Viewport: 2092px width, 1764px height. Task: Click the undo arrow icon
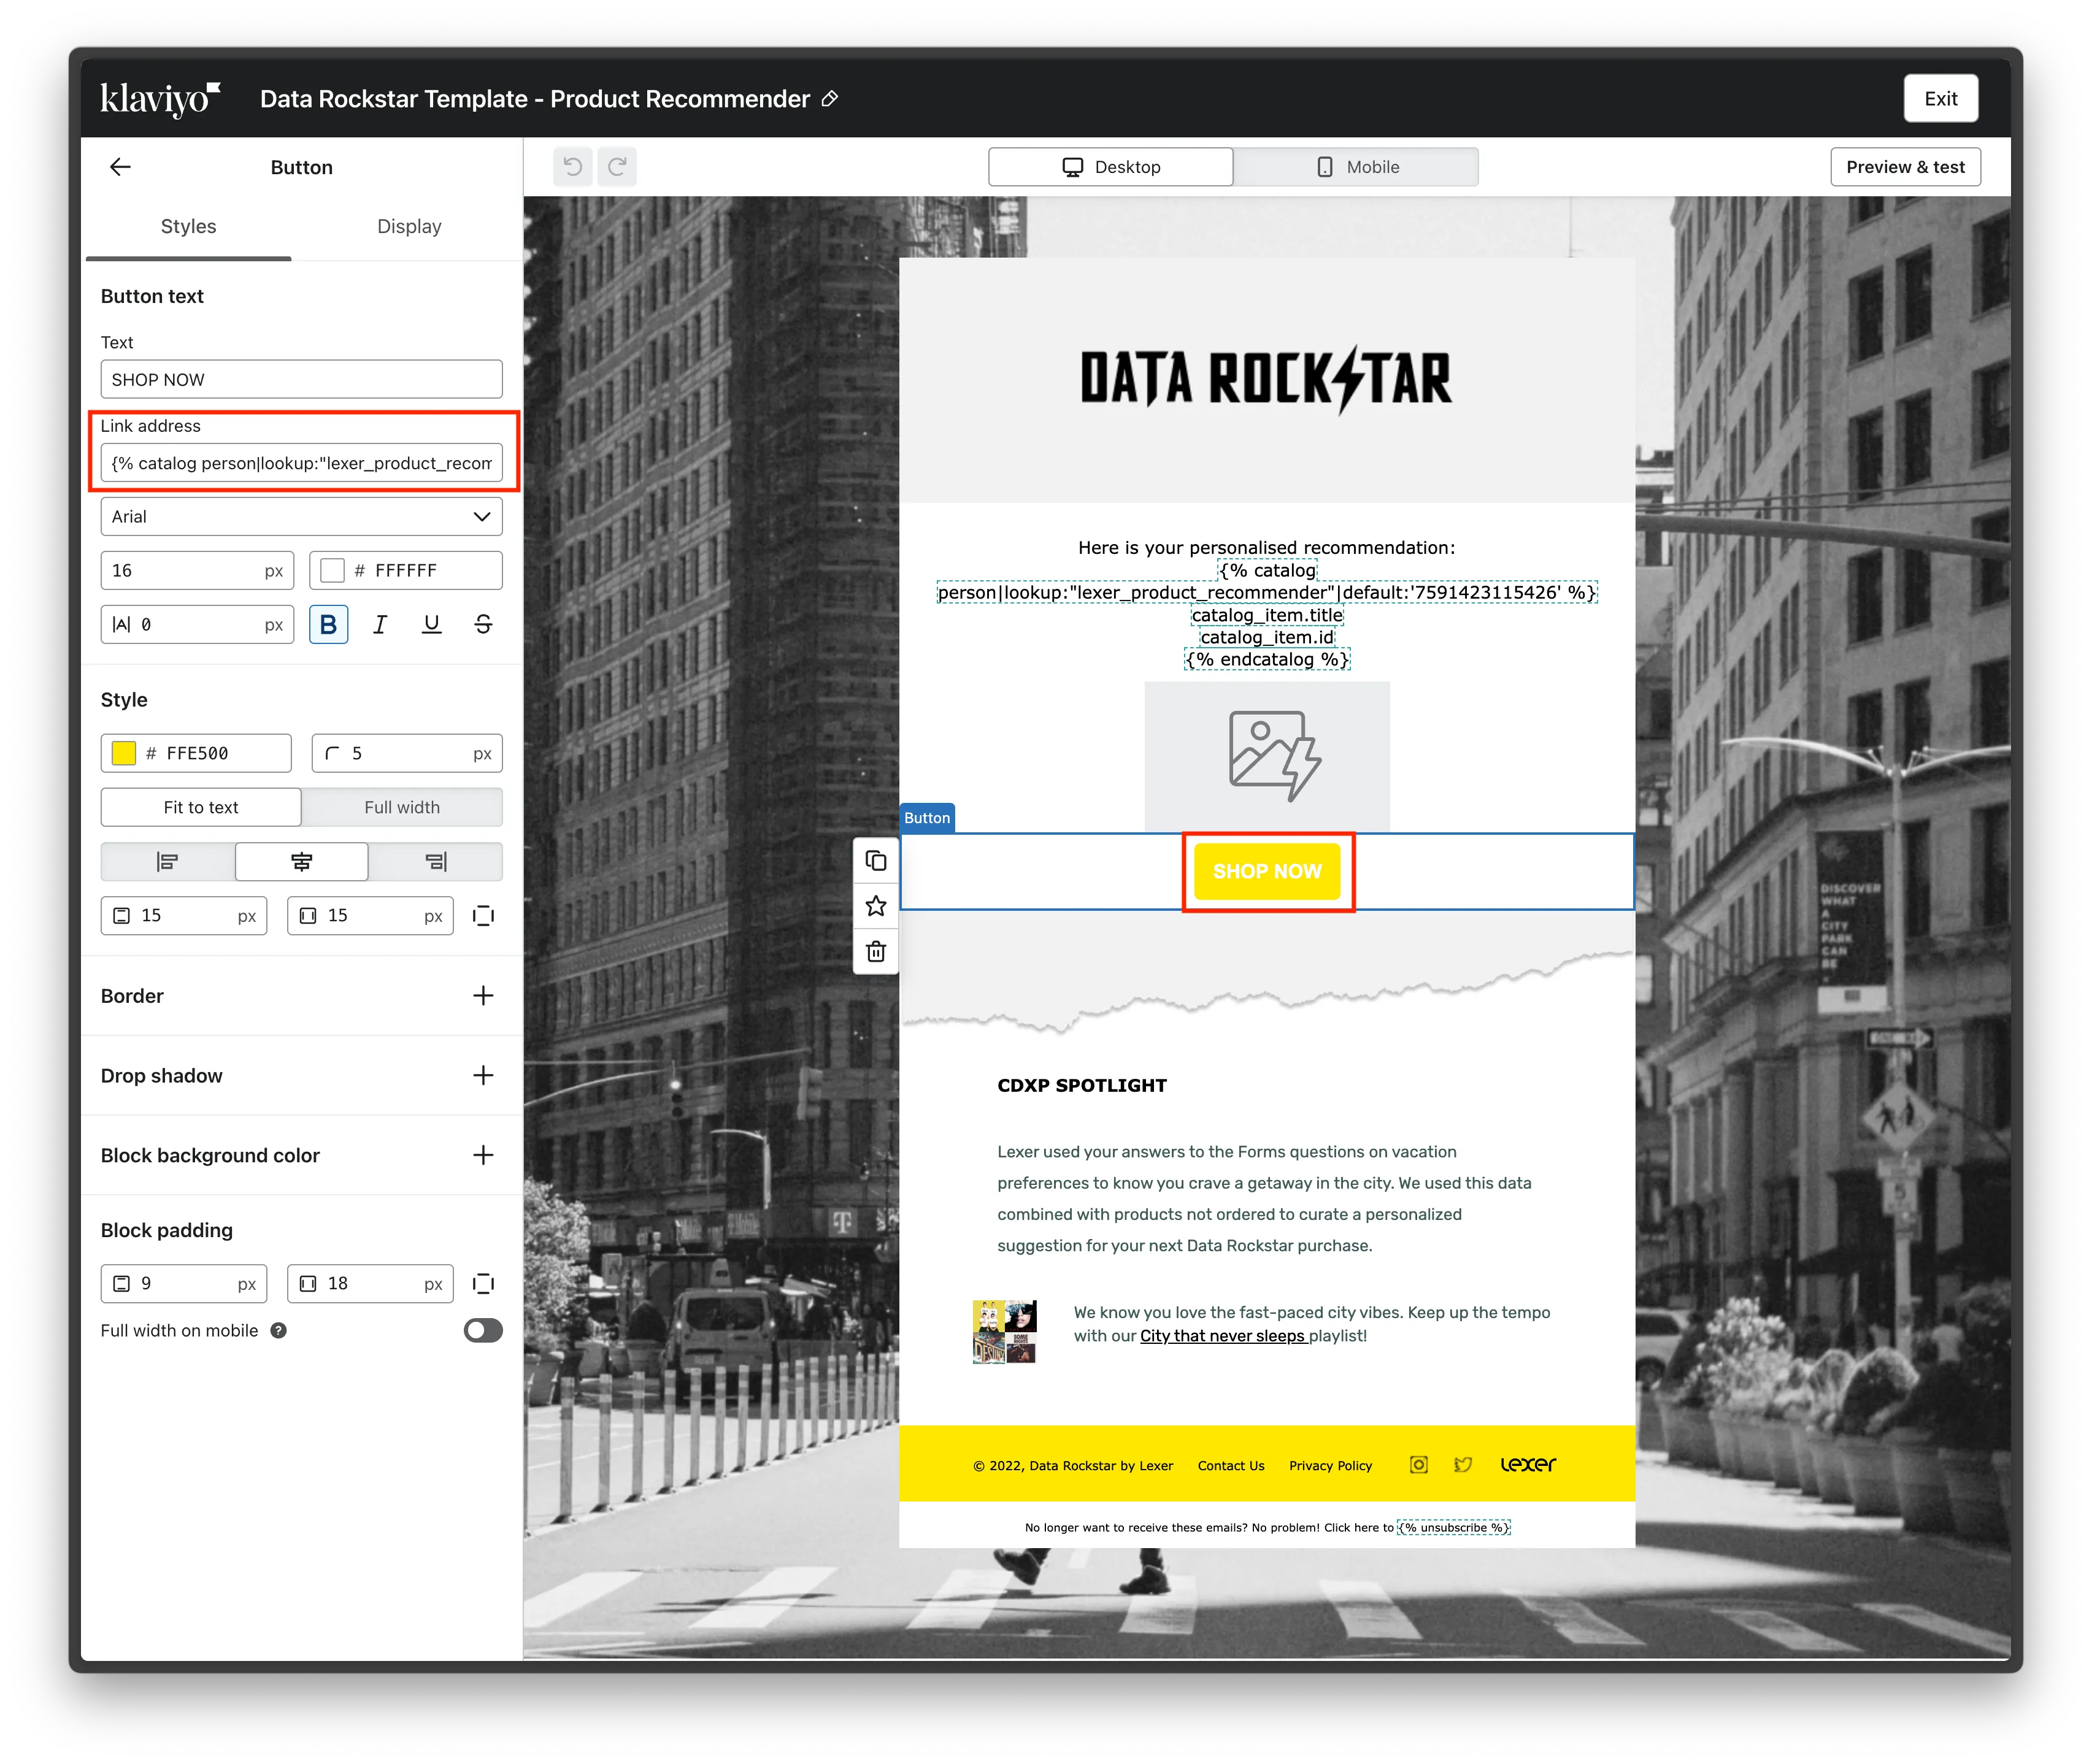(573, 167)
